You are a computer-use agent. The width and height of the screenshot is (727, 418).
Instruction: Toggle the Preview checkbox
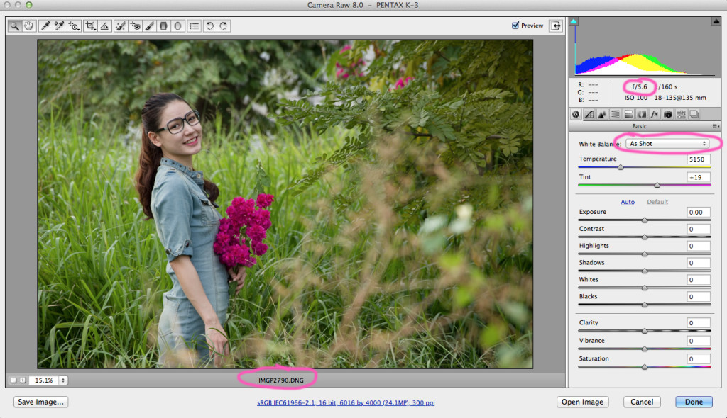515,26
